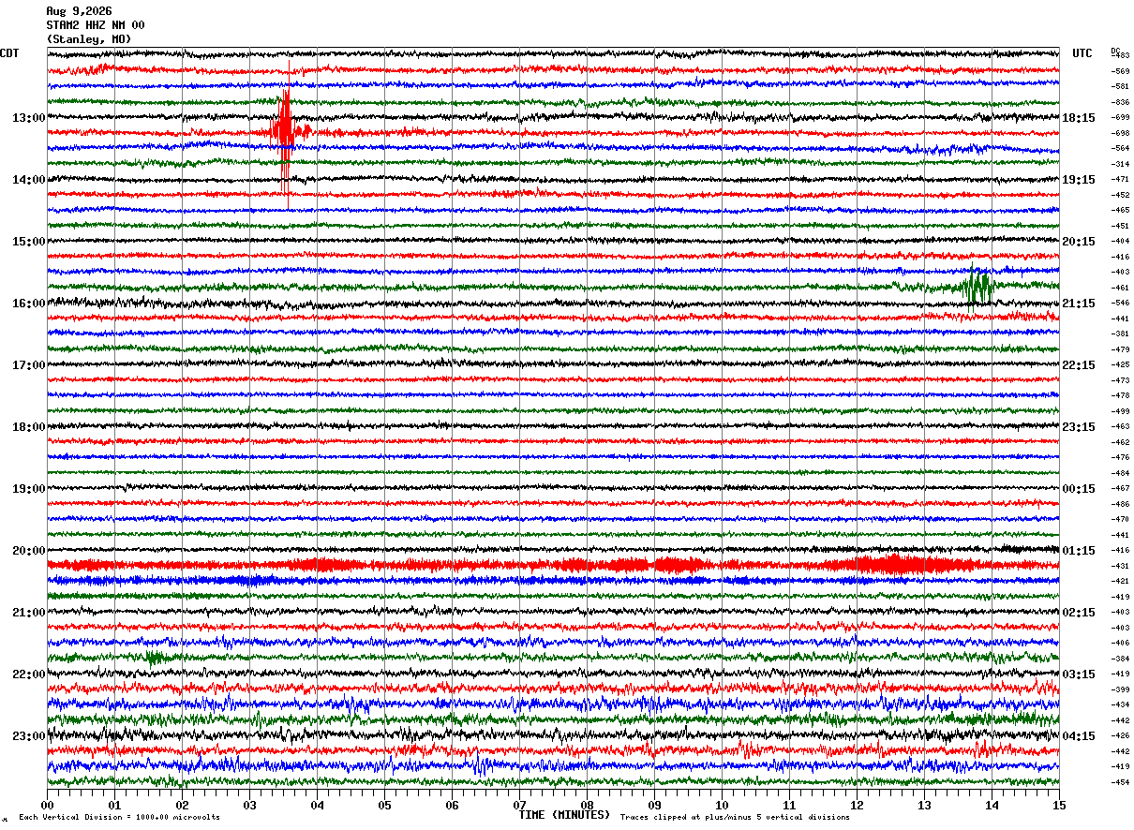Click the CDT timezone label
1134x830 pixels.
point(9,53)
